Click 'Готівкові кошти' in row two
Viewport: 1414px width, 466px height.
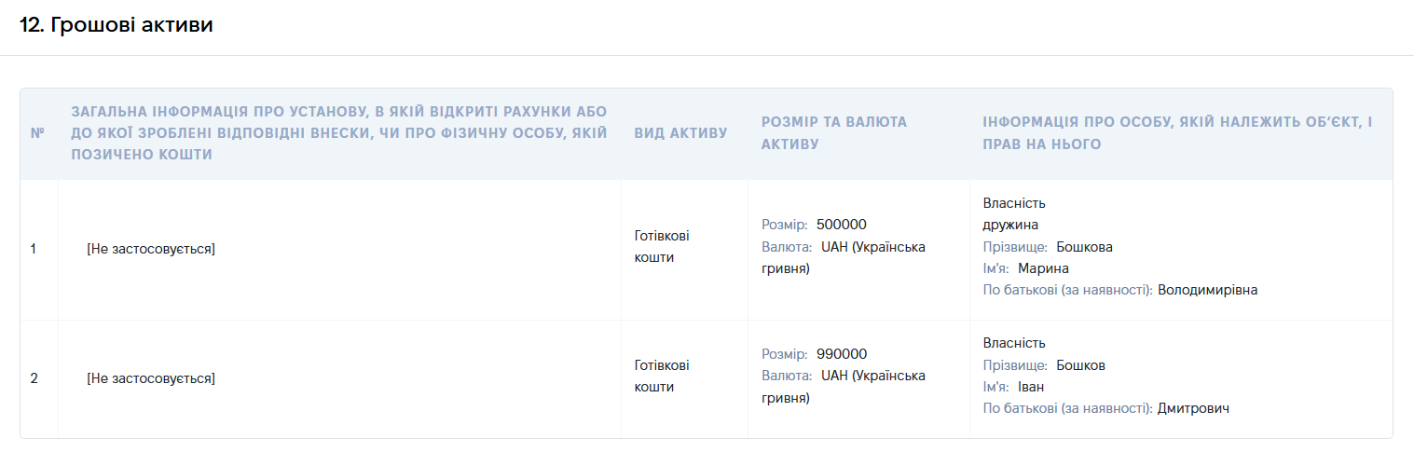662,377
